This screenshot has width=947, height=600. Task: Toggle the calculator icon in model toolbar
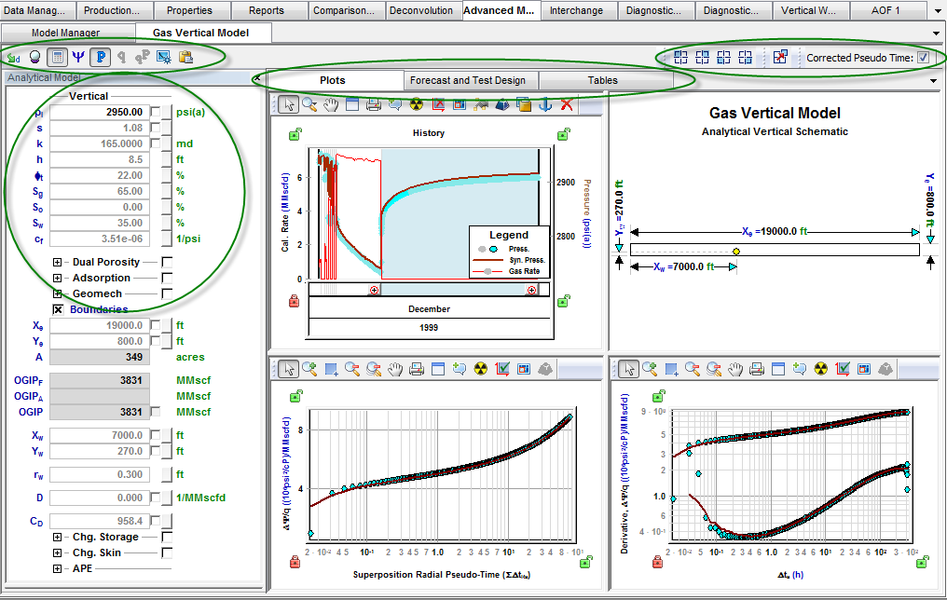[57, 58]
